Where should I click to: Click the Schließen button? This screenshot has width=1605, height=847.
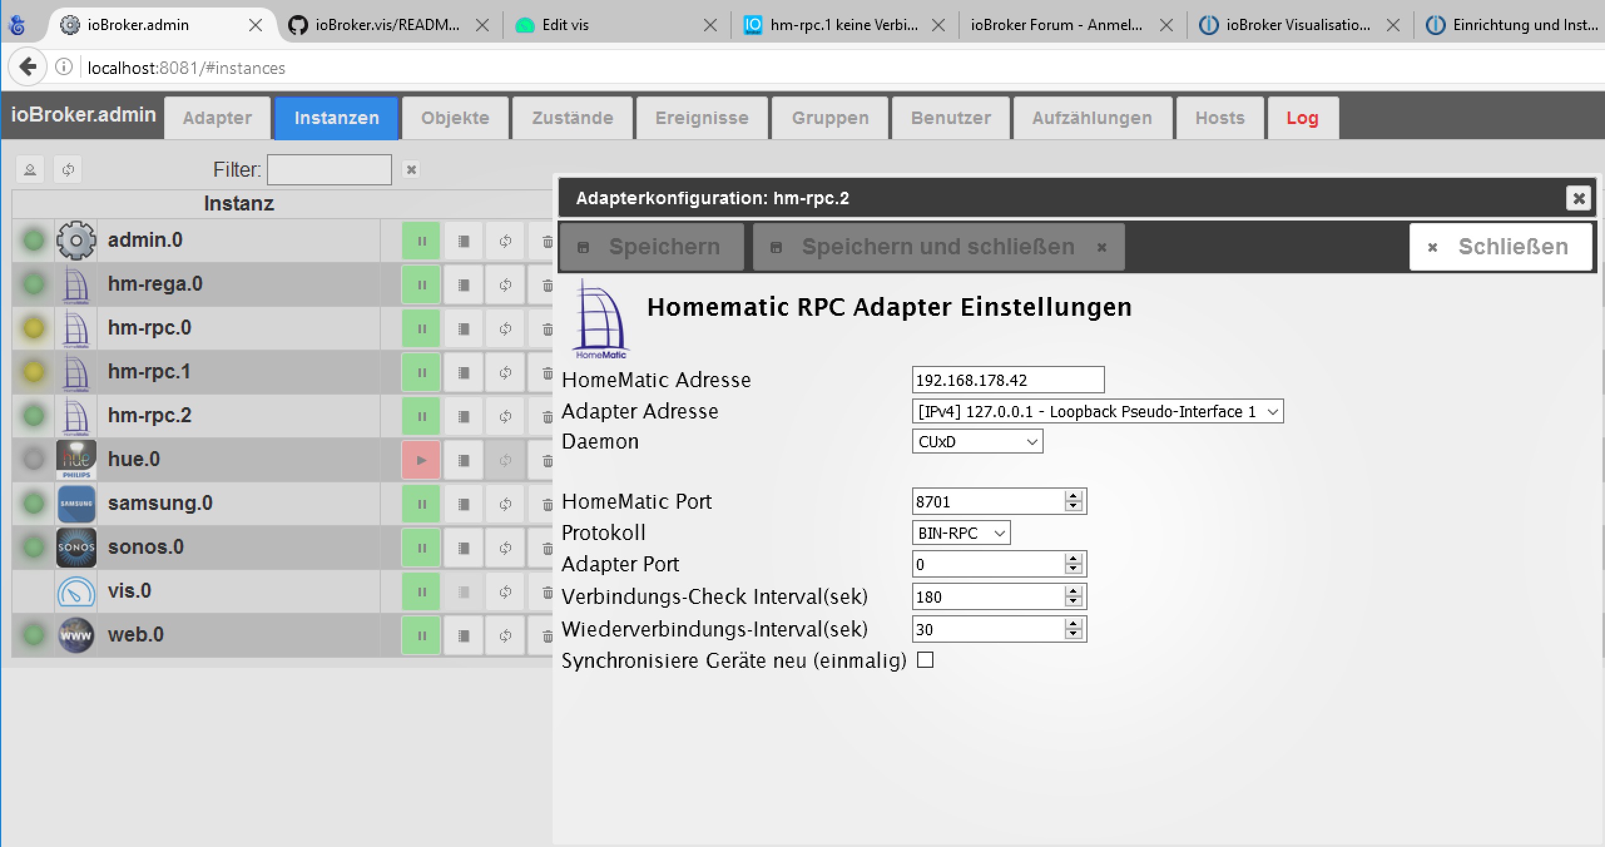point(1500,247)
